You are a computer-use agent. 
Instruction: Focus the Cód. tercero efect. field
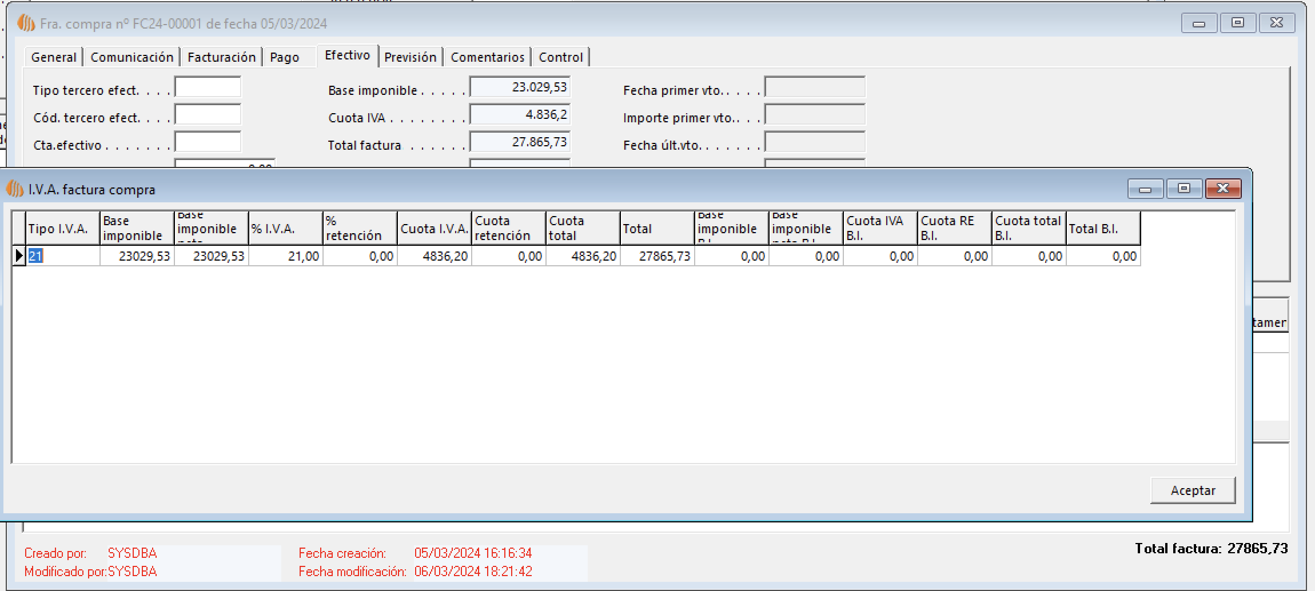pyautogui.click(x=208, y=115)
